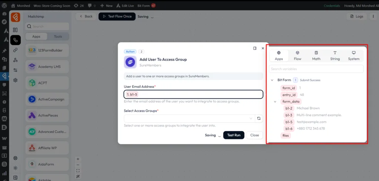Insert the entry_id variable chip
The width and height of the screenshot is (379, 181).
point(289,95)
